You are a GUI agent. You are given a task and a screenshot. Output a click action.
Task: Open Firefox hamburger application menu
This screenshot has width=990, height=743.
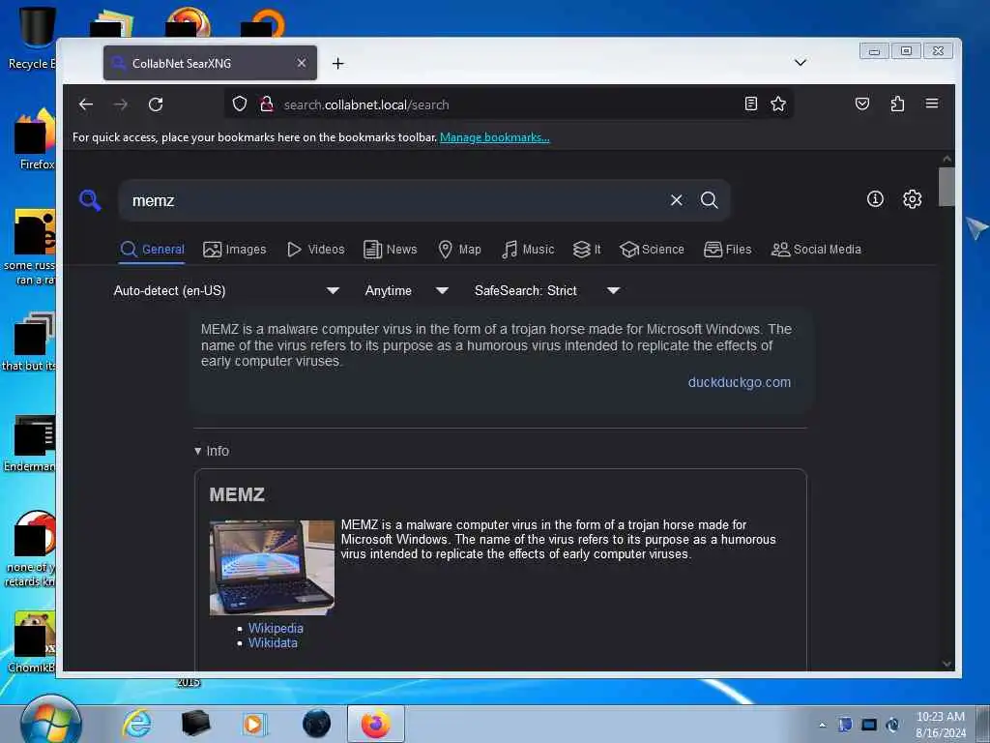tap(932, 104)
